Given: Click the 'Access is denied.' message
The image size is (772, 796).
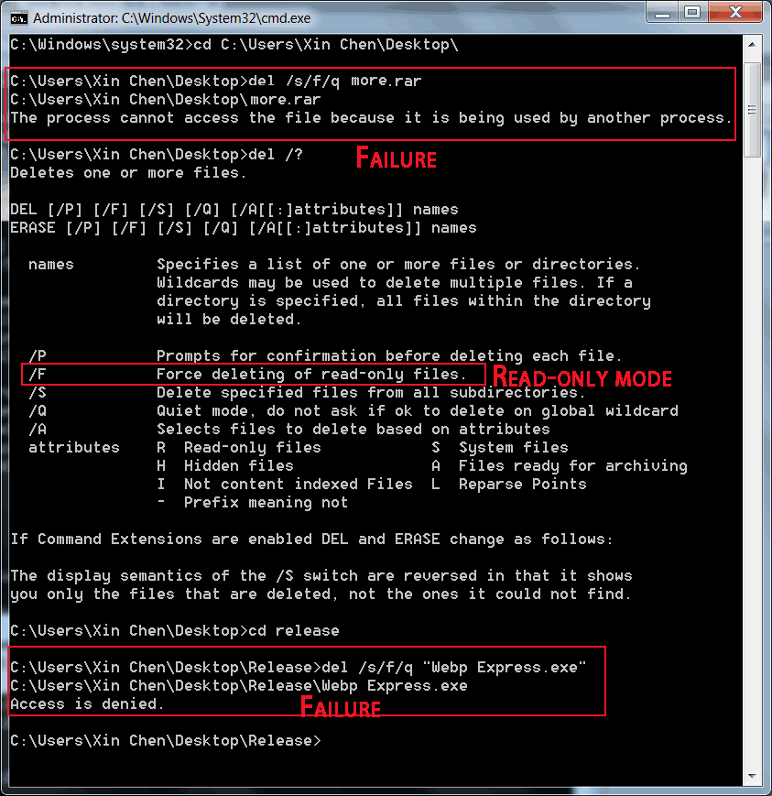Looking at the screenshot, I should [87, 704].
